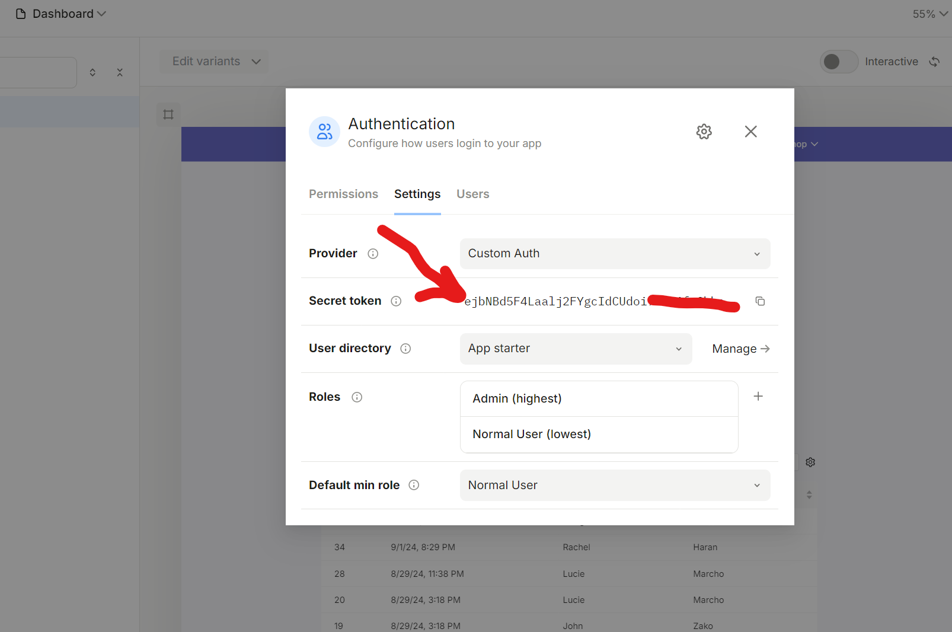Click the Roles info icon
The width and height of the screenshot is (952, 632).
357,397
